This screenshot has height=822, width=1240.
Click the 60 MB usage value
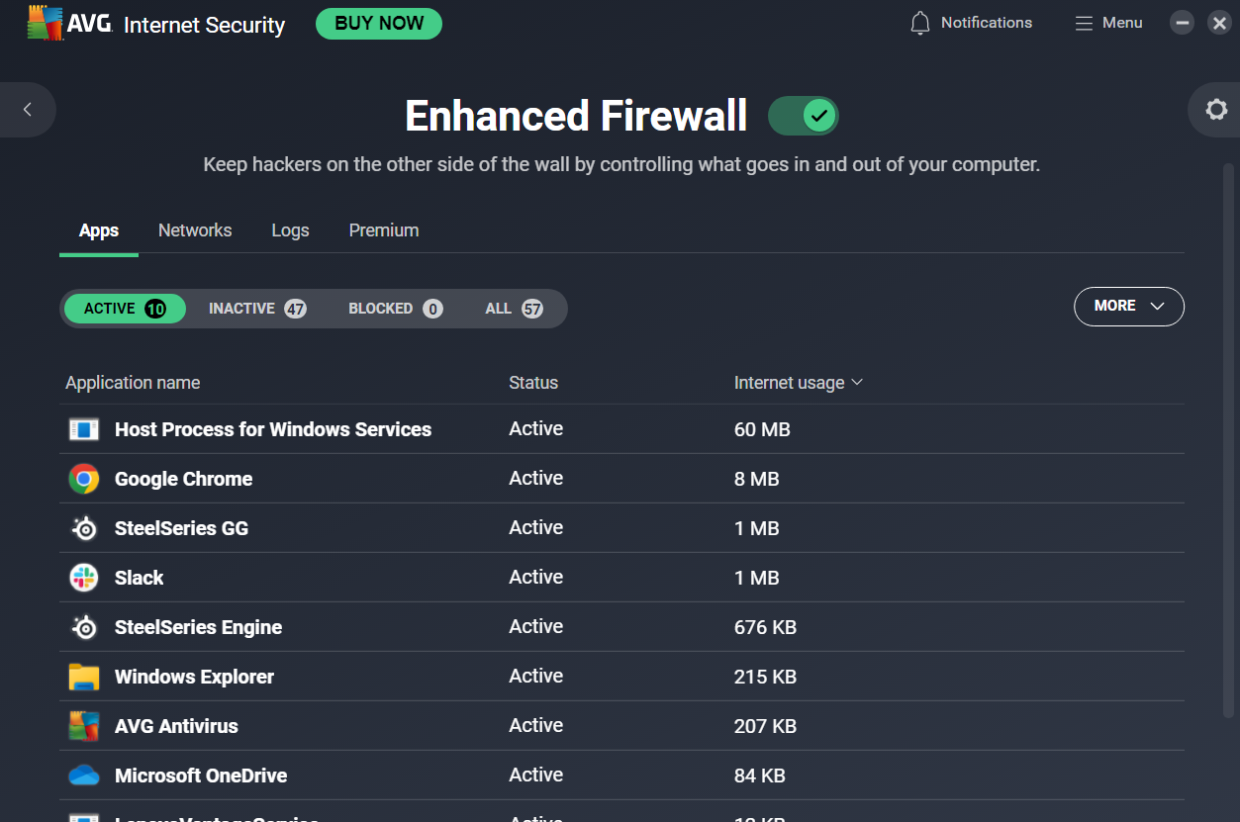pos(762,429)
